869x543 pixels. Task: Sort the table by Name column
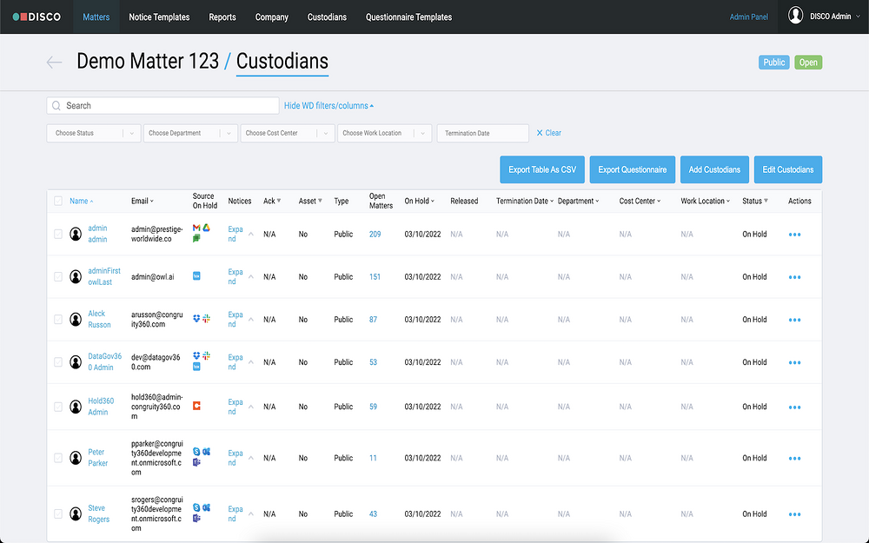point(82,201)
